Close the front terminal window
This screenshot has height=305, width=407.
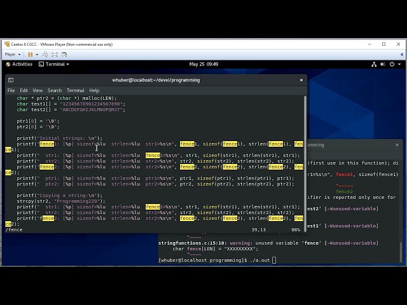(x=301, y=80)
